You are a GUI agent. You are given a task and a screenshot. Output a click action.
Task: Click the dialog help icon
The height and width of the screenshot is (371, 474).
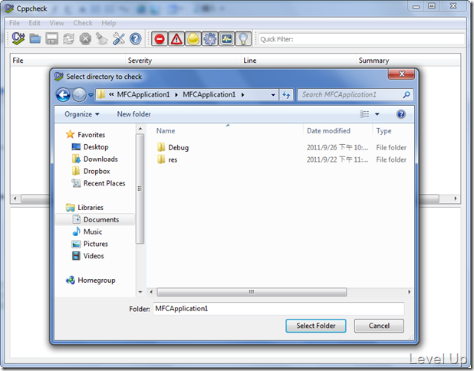[x=401, y=114]
